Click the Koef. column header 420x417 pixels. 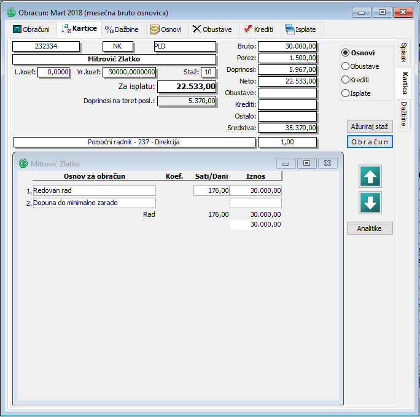[174, 176]
